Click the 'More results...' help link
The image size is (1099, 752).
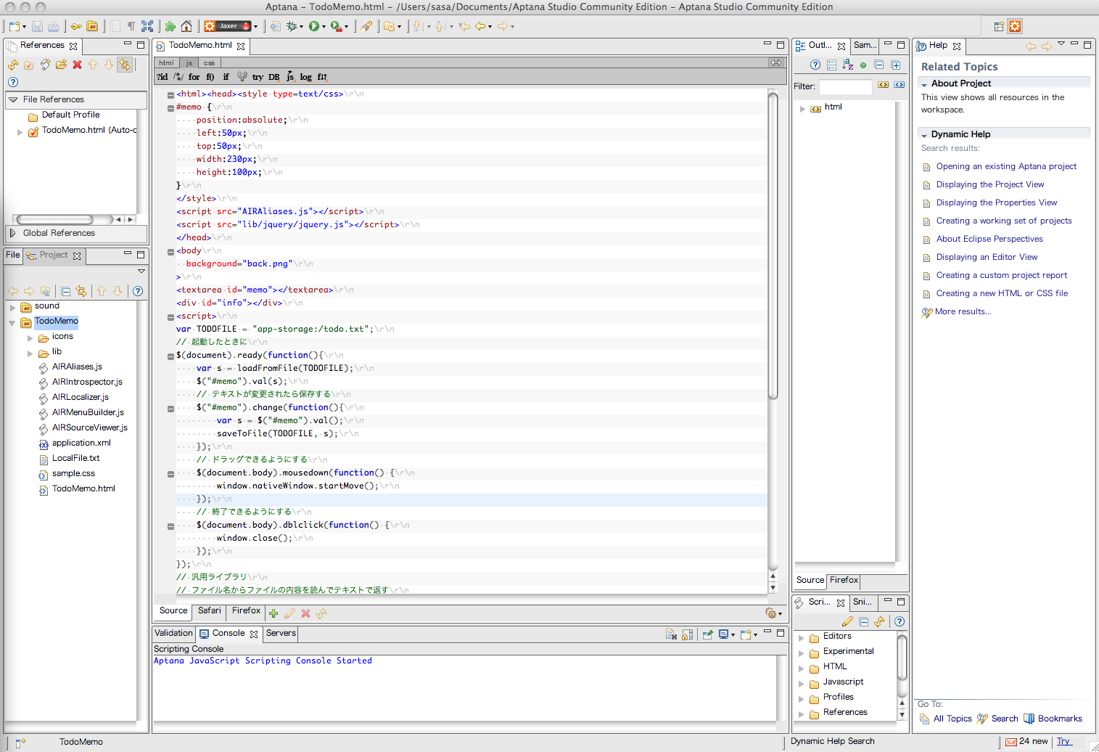[x=963, y=311]
